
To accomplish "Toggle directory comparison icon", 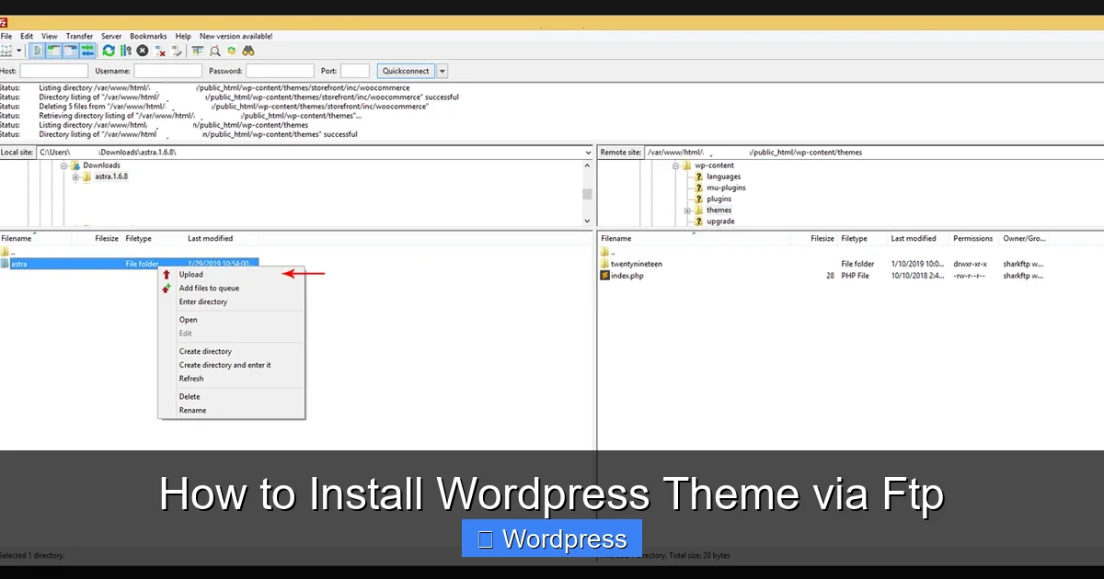I will [215, 51].
